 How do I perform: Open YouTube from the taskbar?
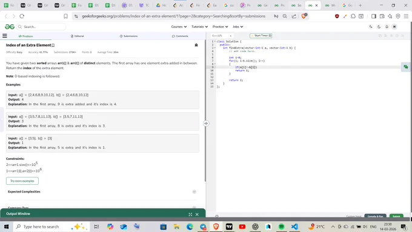click(242, 227)
